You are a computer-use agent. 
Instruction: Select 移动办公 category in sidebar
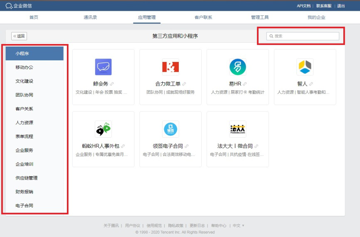click(x=25, y=67)
